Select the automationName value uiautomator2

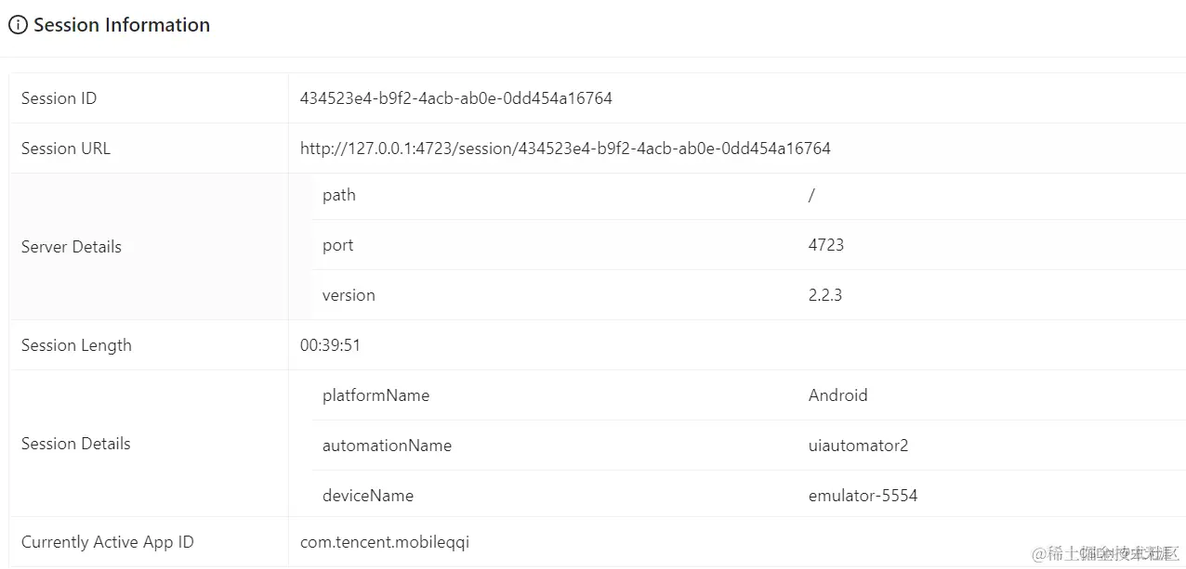[858, 446]
